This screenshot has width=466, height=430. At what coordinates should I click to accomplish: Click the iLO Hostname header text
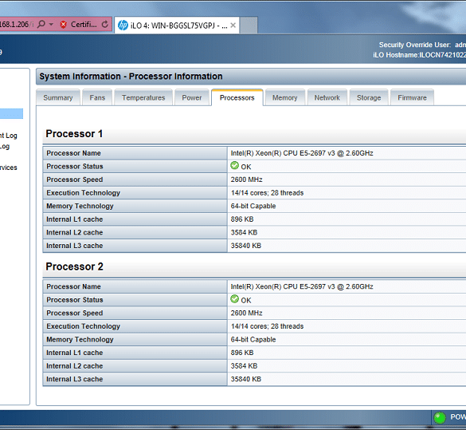click(x=419, y=55)
